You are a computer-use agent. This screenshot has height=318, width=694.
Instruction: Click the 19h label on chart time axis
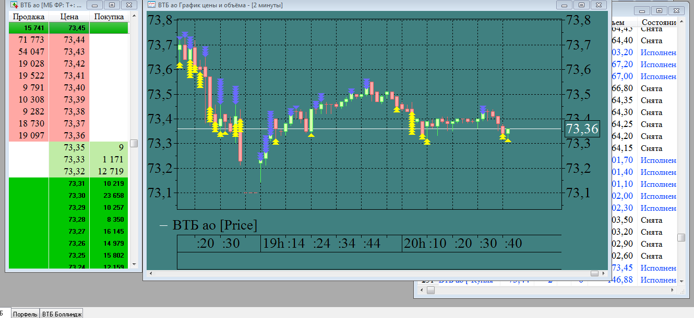pos(274,244)
